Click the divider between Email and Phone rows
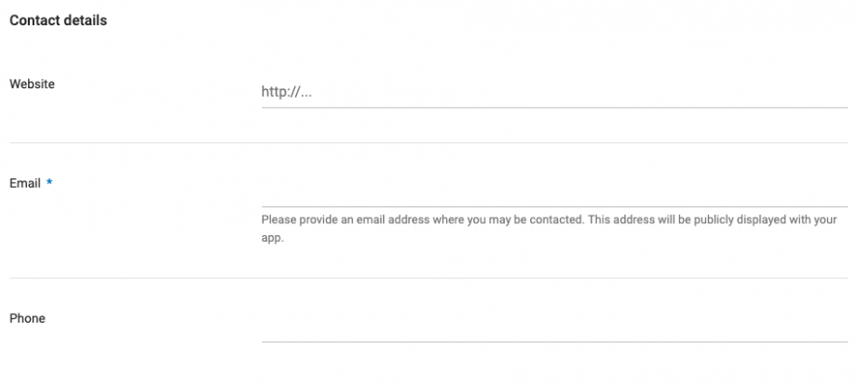 tap(428, 278)
